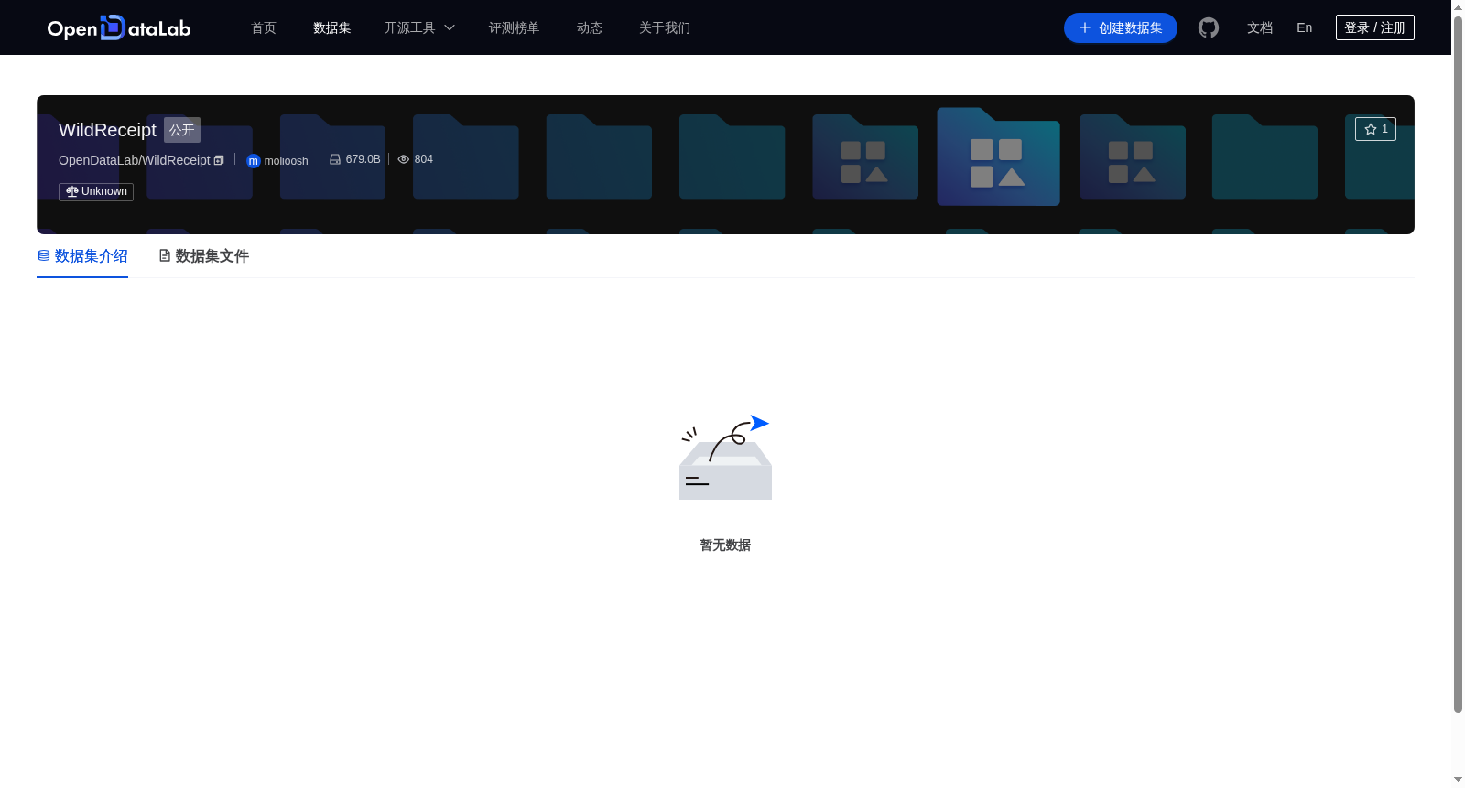This screenshot has width=1465, height=788.
Task: Click the eye views icon
Action: (403, 159)
